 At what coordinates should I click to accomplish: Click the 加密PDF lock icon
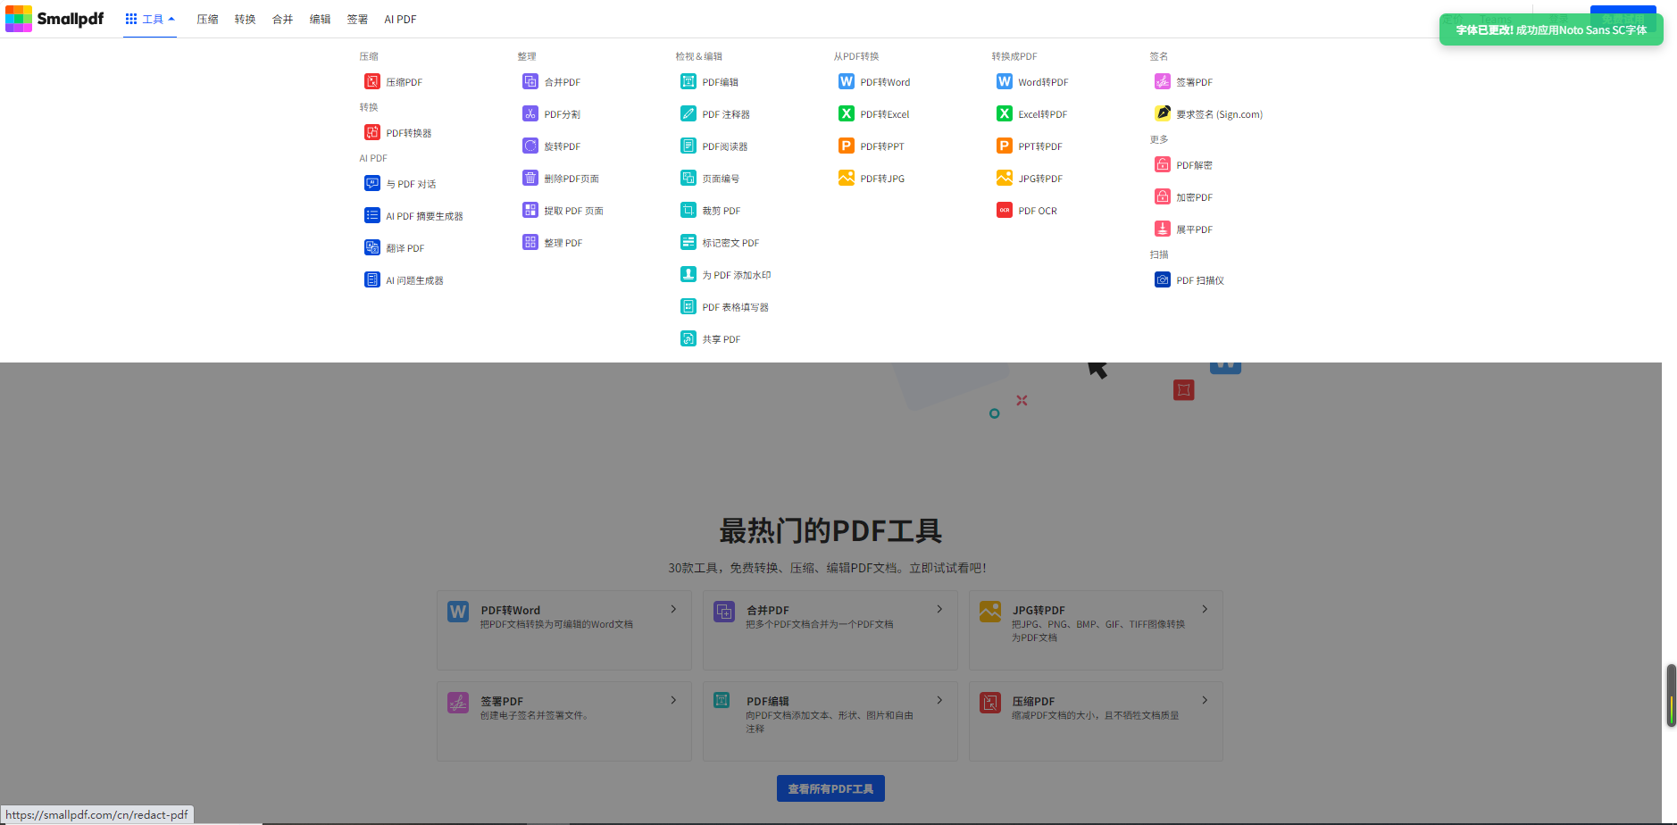[1162, 197]
